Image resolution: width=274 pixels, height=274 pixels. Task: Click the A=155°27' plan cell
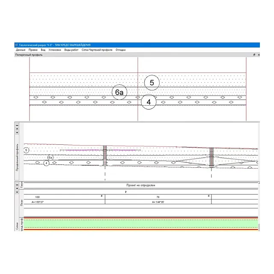click(x=64, y=201)
